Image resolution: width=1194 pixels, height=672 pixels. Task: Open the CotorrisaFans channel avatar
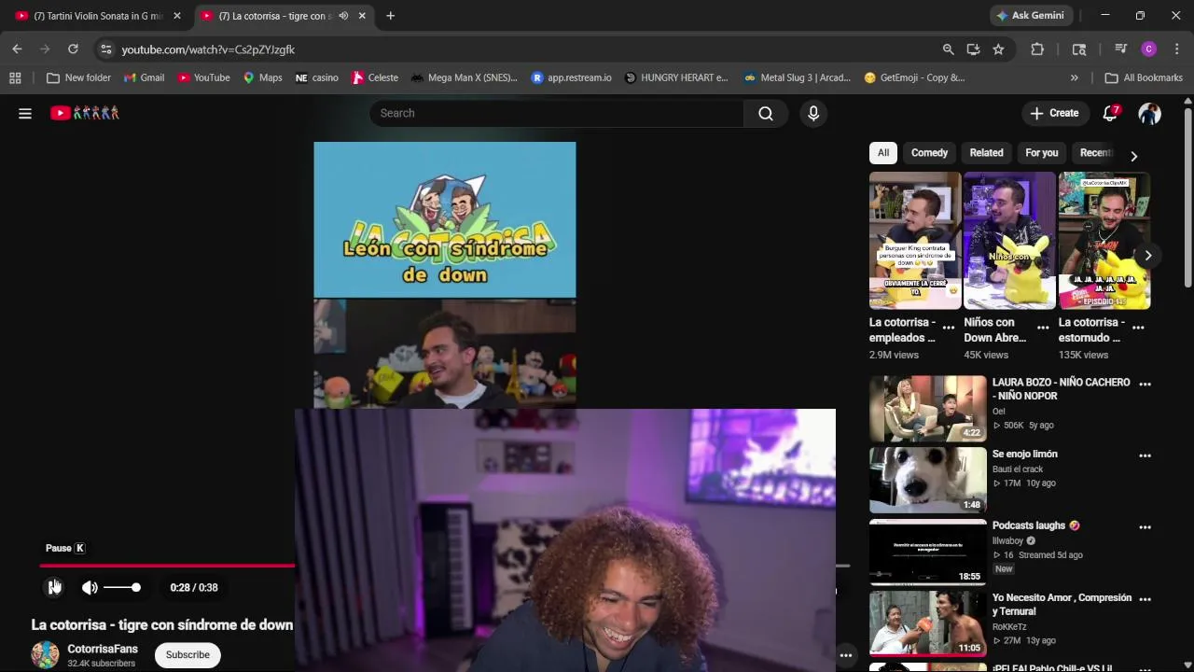(x=45, y=654)
